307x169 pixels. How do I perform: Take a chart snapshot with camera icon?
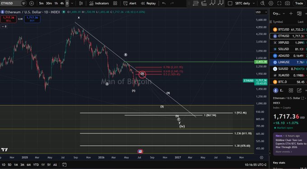tap(287, 3)
